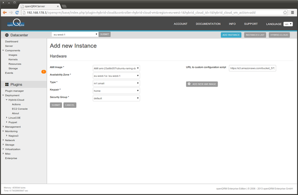The width and height of the screenshot is (298, 195).
Task: Open Images under Components
Action: [13, 55]
